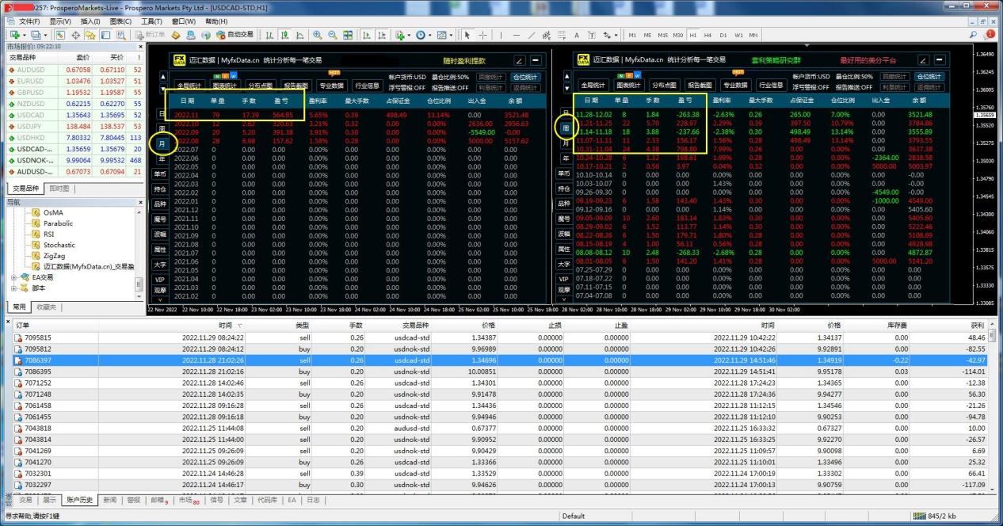Close the Market Watch panel
The width and height of the screenshot is (1003, 526).
point(141,47)
